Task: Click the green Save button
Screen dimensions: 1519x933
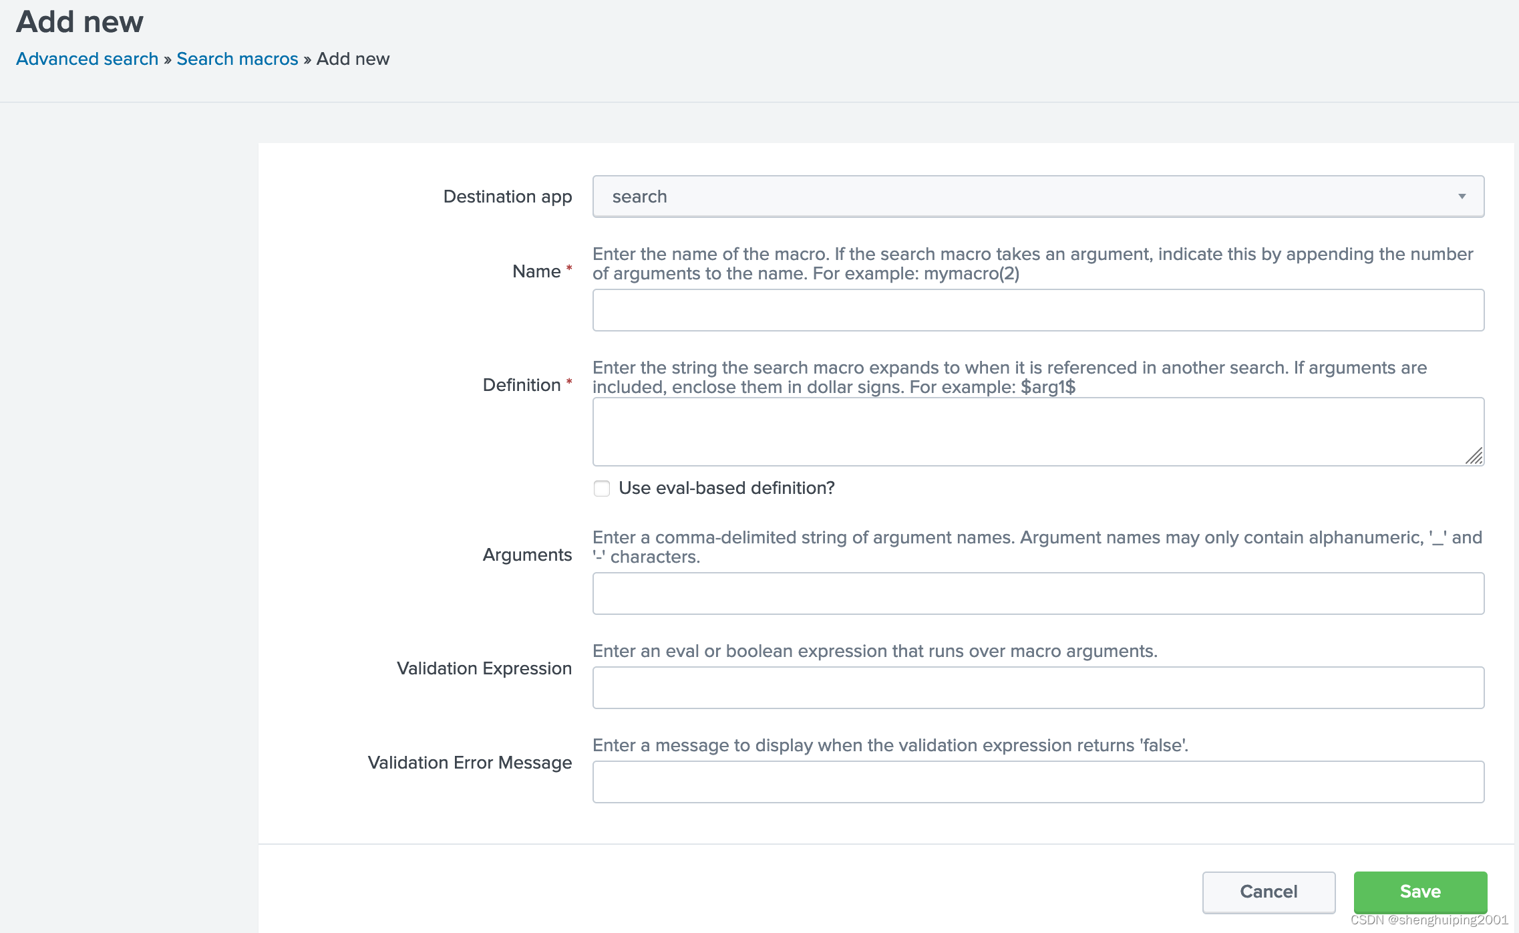Action: pos(1419,892)
